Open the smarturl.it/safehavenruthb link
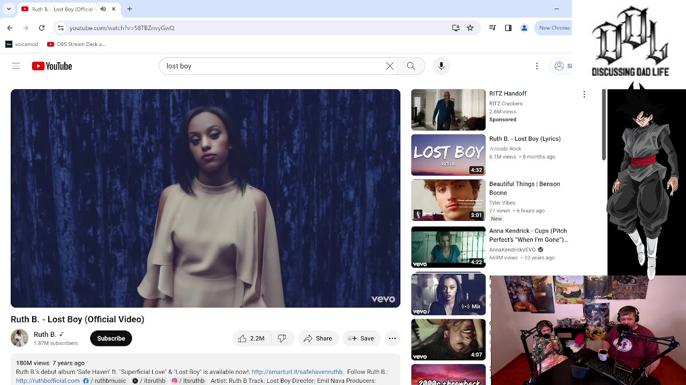 297,372
